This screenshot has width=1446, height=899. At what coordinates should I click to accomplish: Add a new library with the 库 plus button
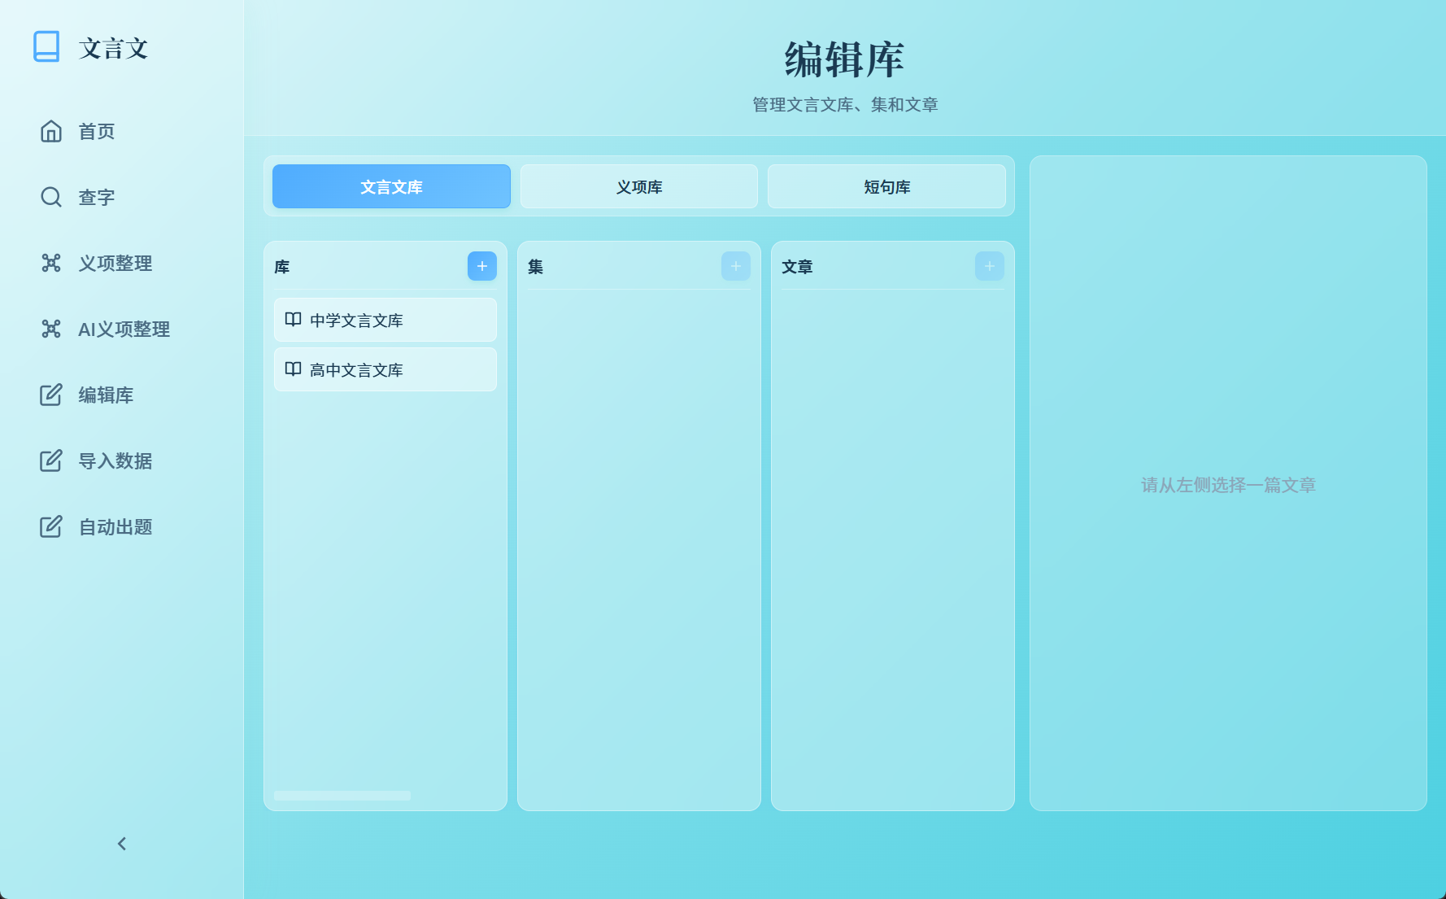pyautogui.click(x=482, y=266)
